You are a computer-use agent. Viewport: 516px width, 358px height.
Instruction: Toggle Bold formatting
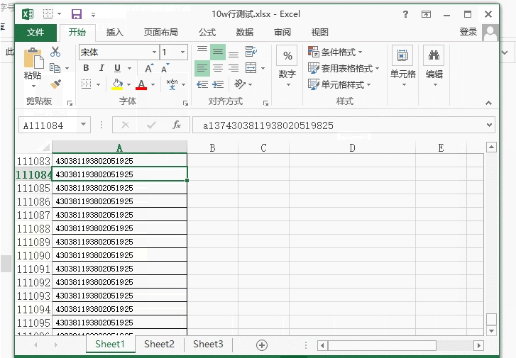(86, 69)
